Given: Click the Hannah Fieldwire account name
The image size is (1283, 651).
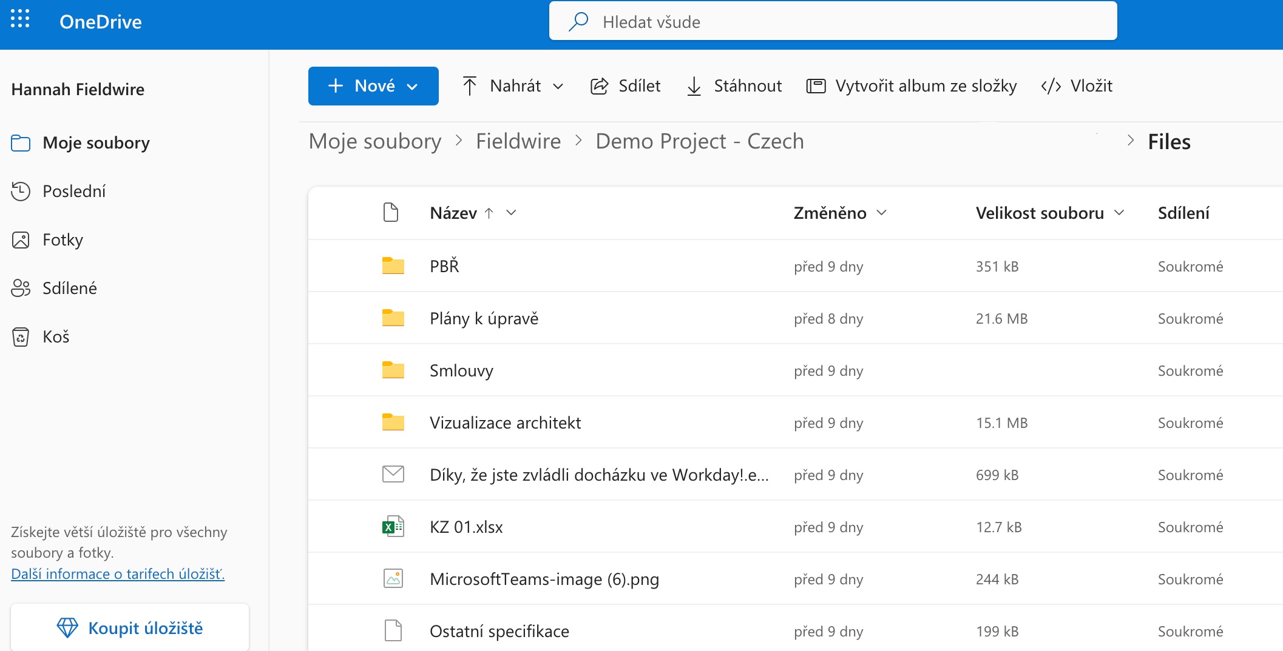Looking at the screenshot, I should 78,90.
